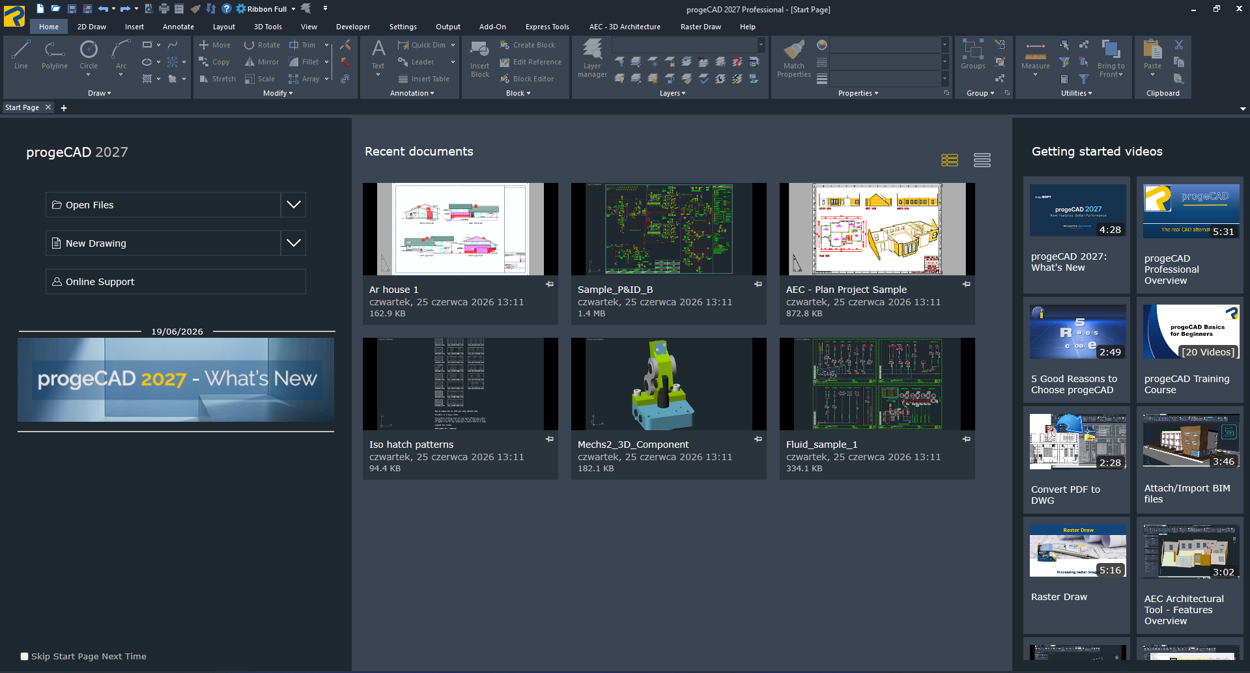Click Create Block

528,45
